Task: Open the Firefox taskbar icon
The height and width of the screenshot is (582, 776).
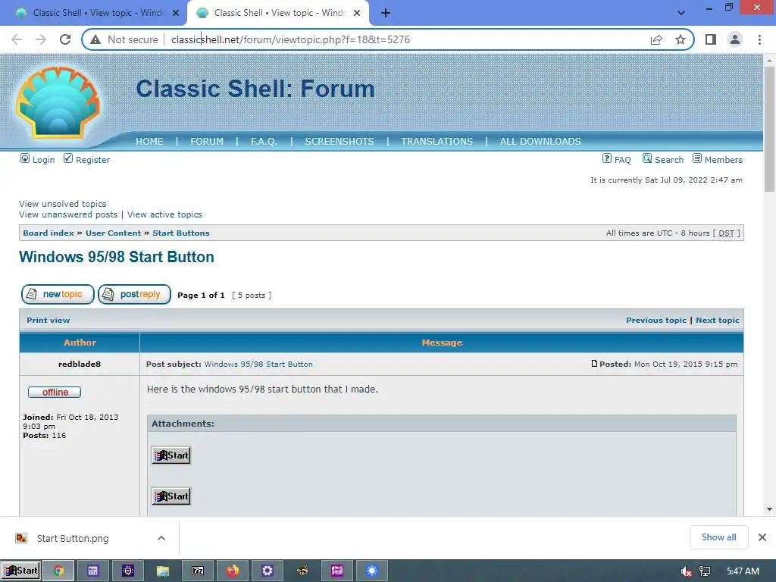Action: 233,571
